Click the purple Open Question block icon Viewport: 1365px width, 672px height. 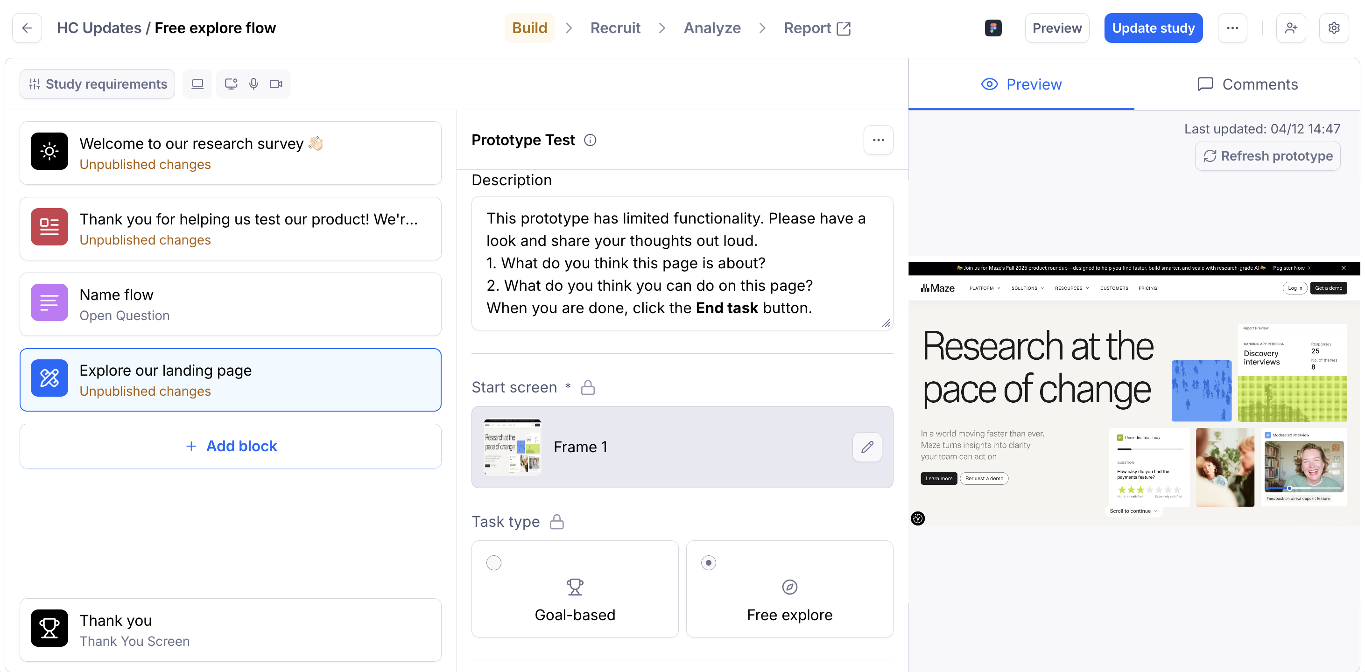click(49, 303)
